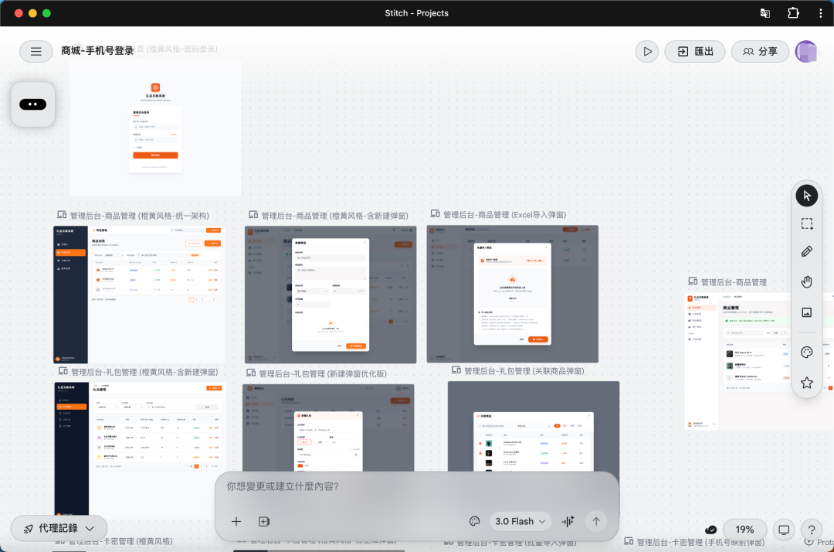The width and height of the screenshot is (834, 552).
Task: Click the star favorites tool
Action: (x=806, y=382)
